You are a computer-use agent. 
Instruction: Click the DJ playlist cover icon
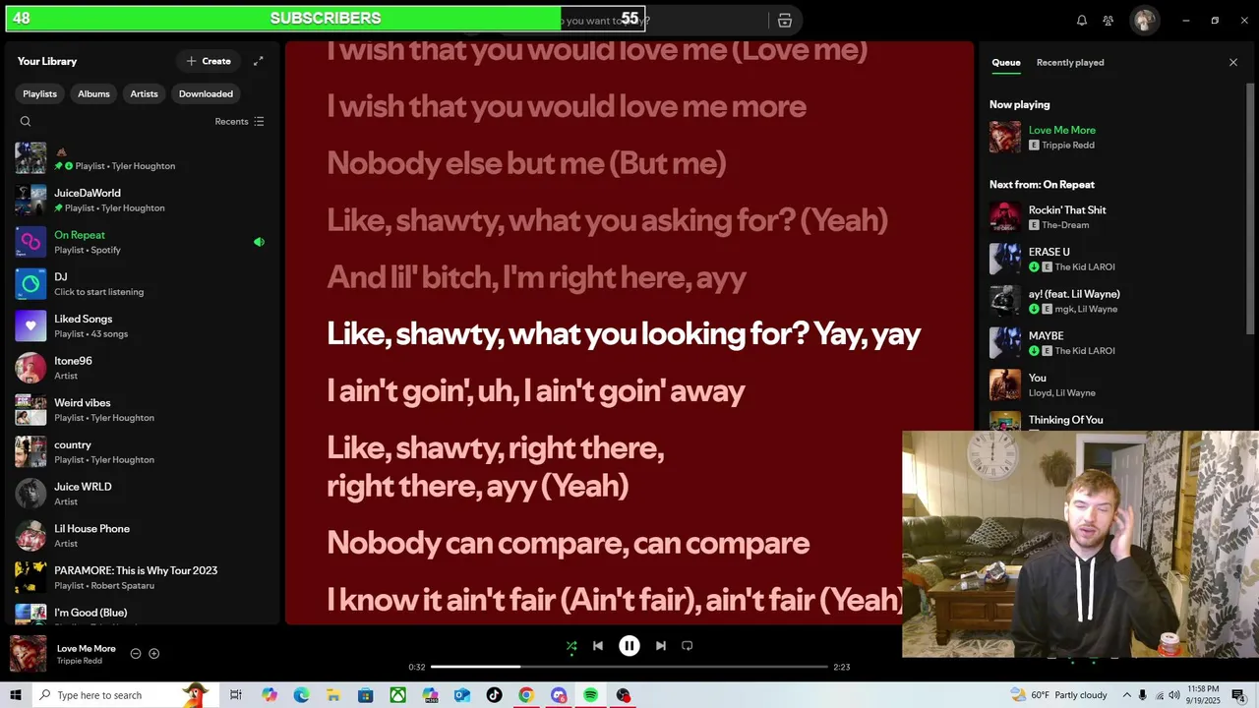(x=30, y=284)
